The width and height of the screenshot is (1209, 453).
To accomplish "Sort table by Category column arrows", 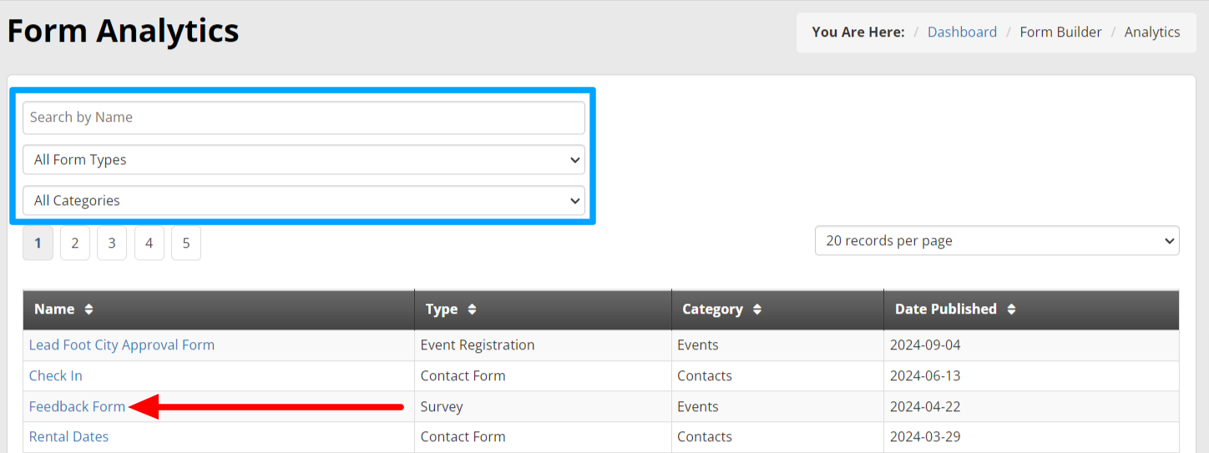I will (757, 310).
